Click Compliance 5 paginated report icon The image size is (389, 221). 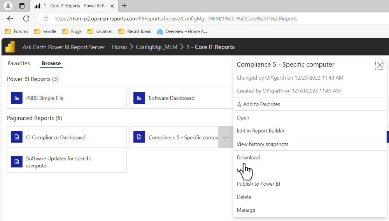(139, 137)
